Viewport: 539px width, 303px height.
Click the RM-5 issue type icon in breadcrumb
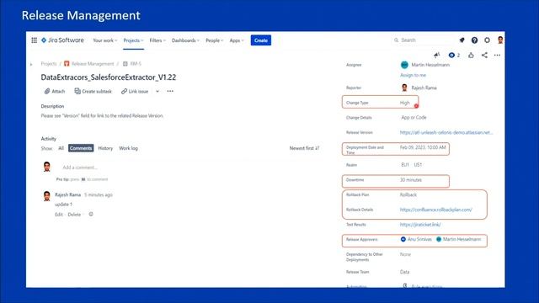[x=125, y=64]
